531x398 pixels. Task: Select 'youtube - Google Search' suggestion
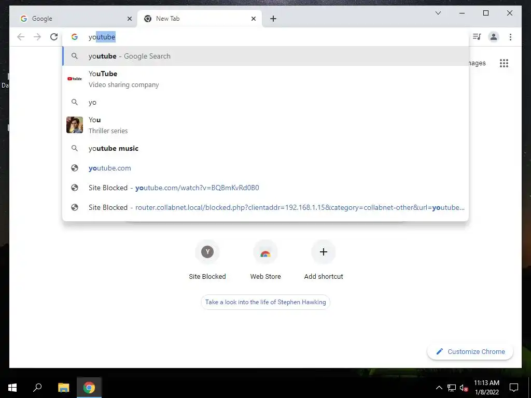(x=265, y=56)
